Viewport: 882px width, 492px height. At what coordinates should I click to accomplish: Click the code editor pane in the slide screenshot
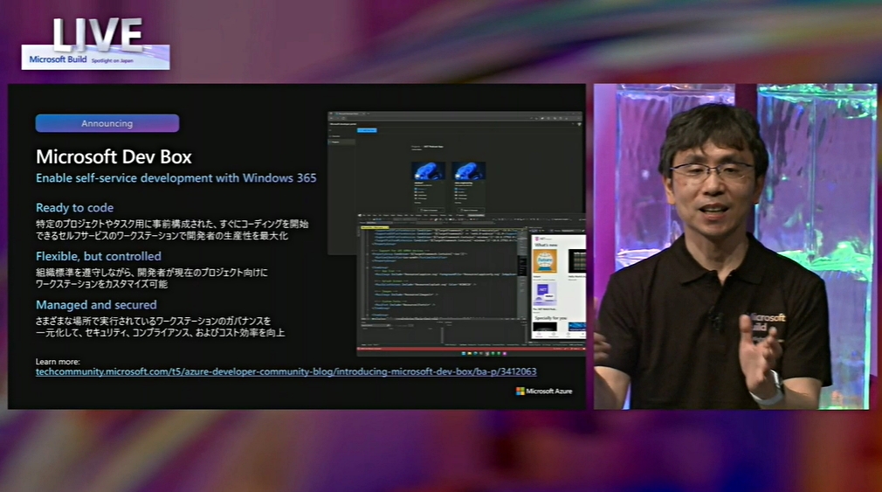tap(442, 273)
